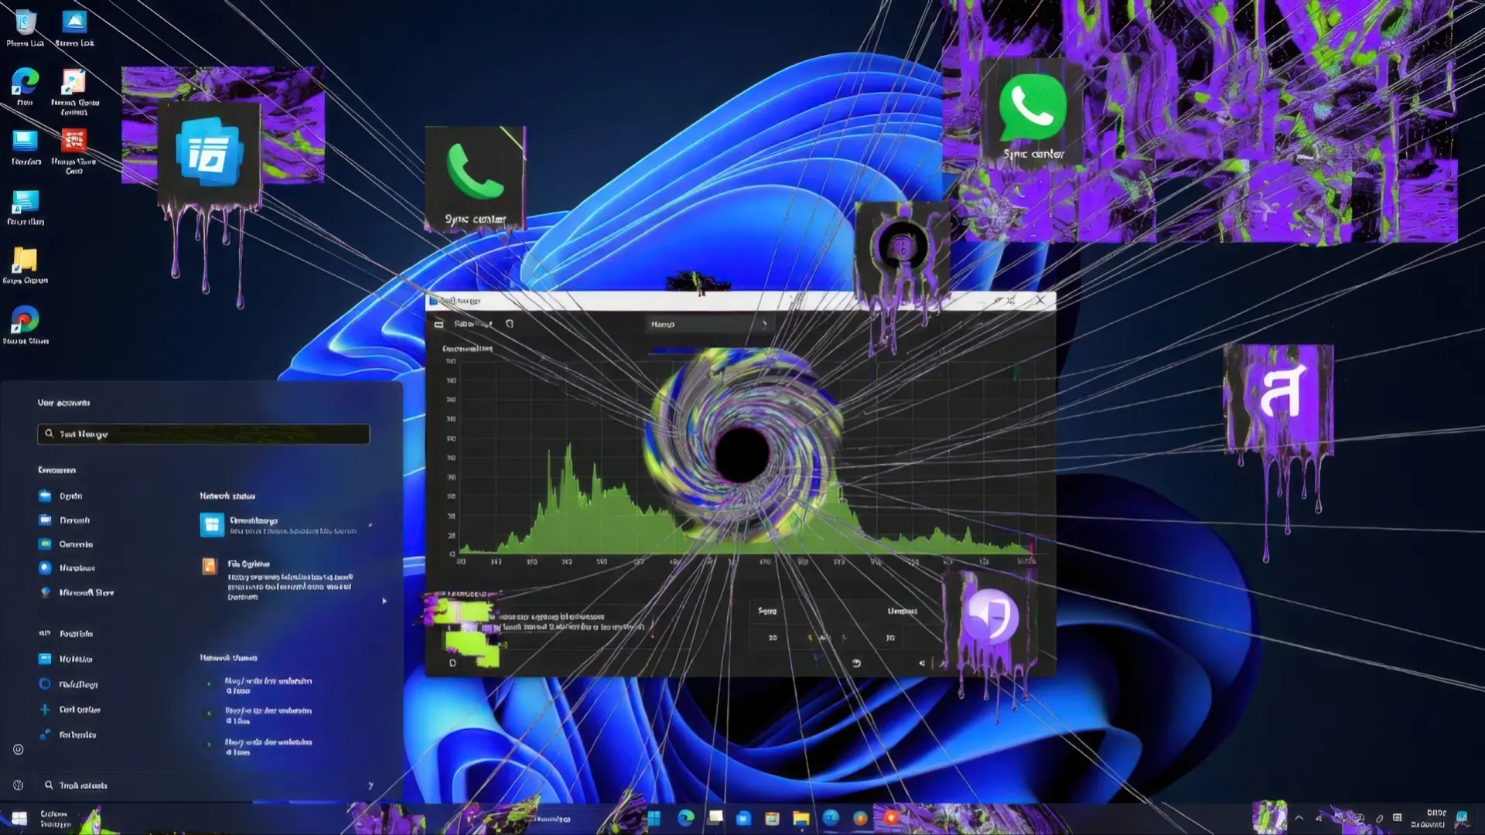Click Edge icon in centered taskbar
This screenshot has width=1485, height=835.
point(685,818)
